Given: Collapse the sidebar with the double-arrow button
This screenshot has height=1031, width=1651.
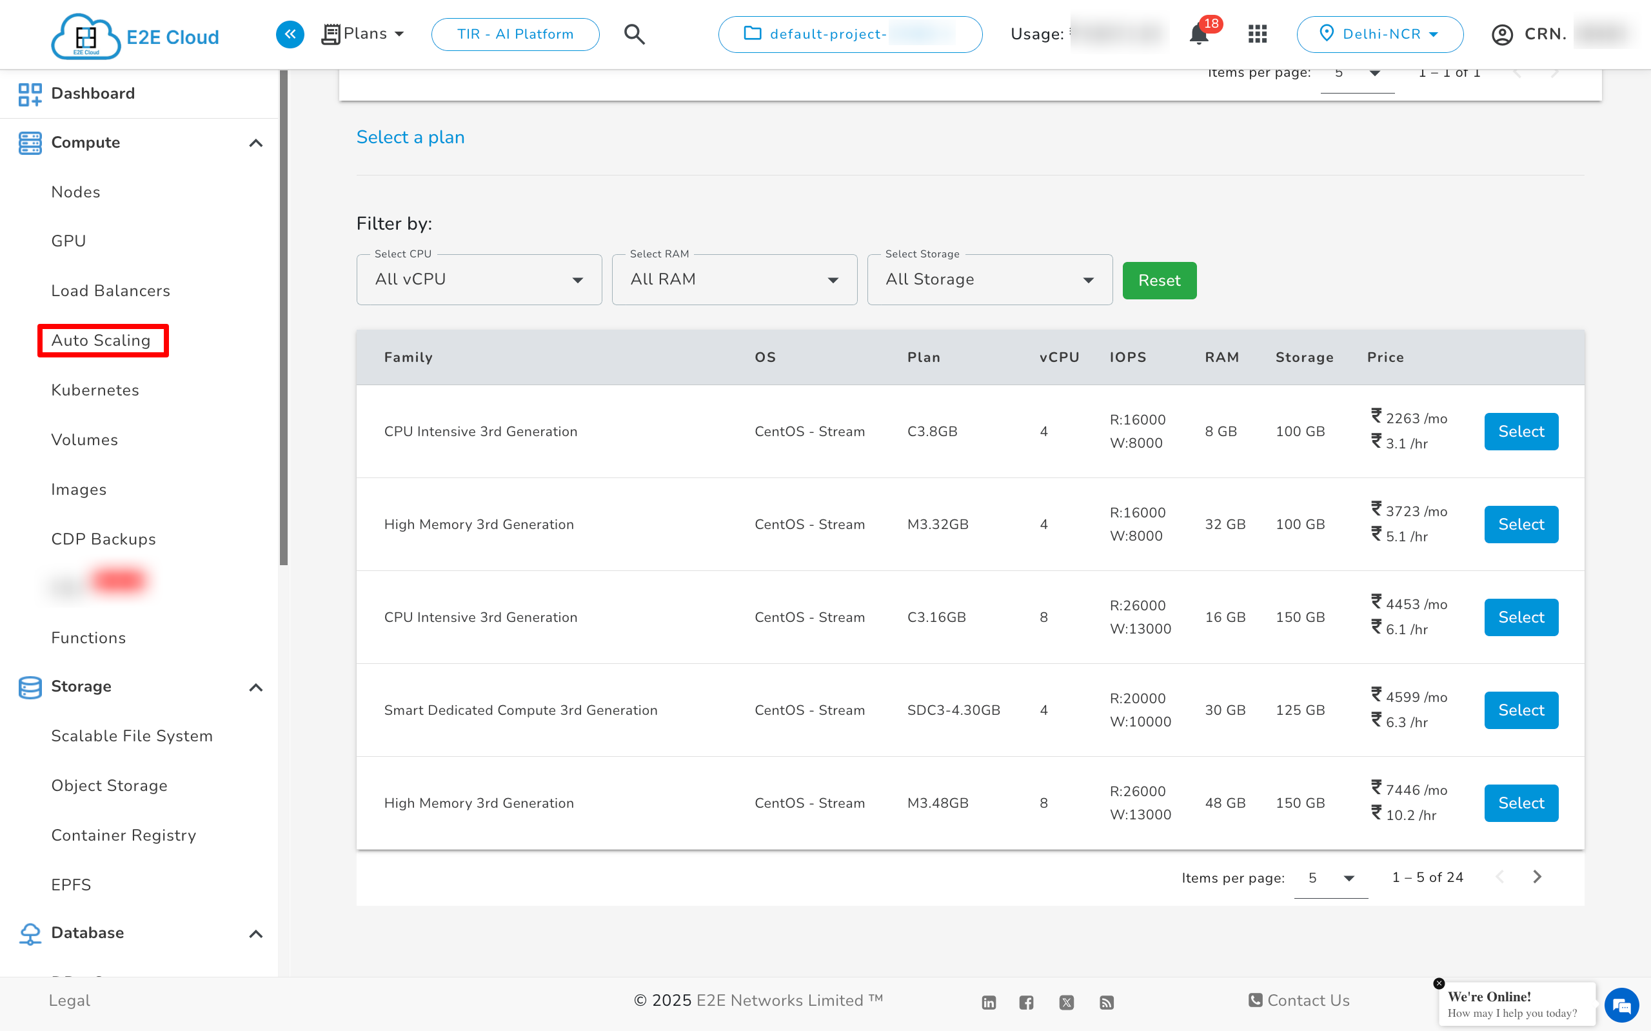Looking at the screenshot, I should tap(290, 34).
